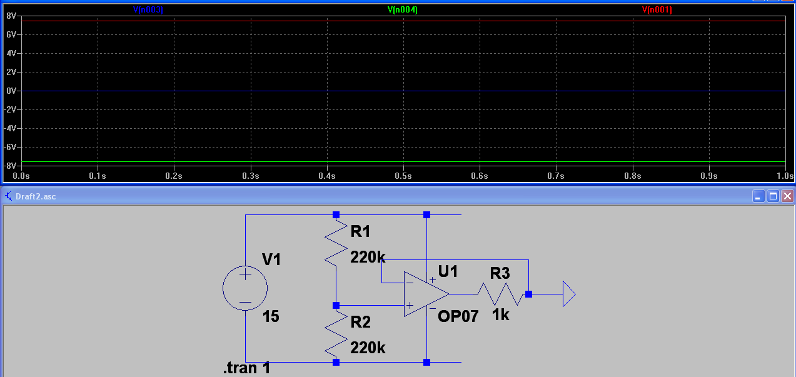The image size is (796, 377).
Task: Click the LTspice icon in Draft2.asc title bar
Action: (8, 196)
